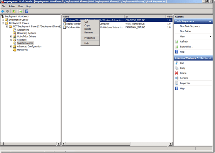Click the Back arrow toolbar icon
Viewport: 215px width, 153px height.
[x=3, y=11]
